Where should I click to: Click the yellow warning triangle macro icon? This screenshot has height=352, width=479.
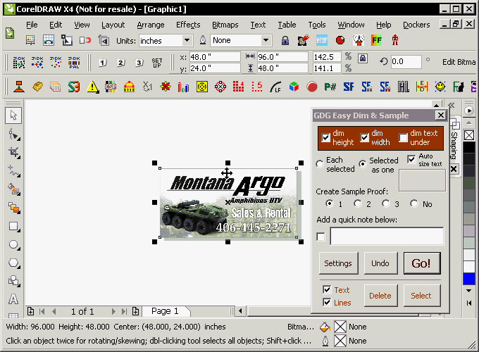click(92, 87)
